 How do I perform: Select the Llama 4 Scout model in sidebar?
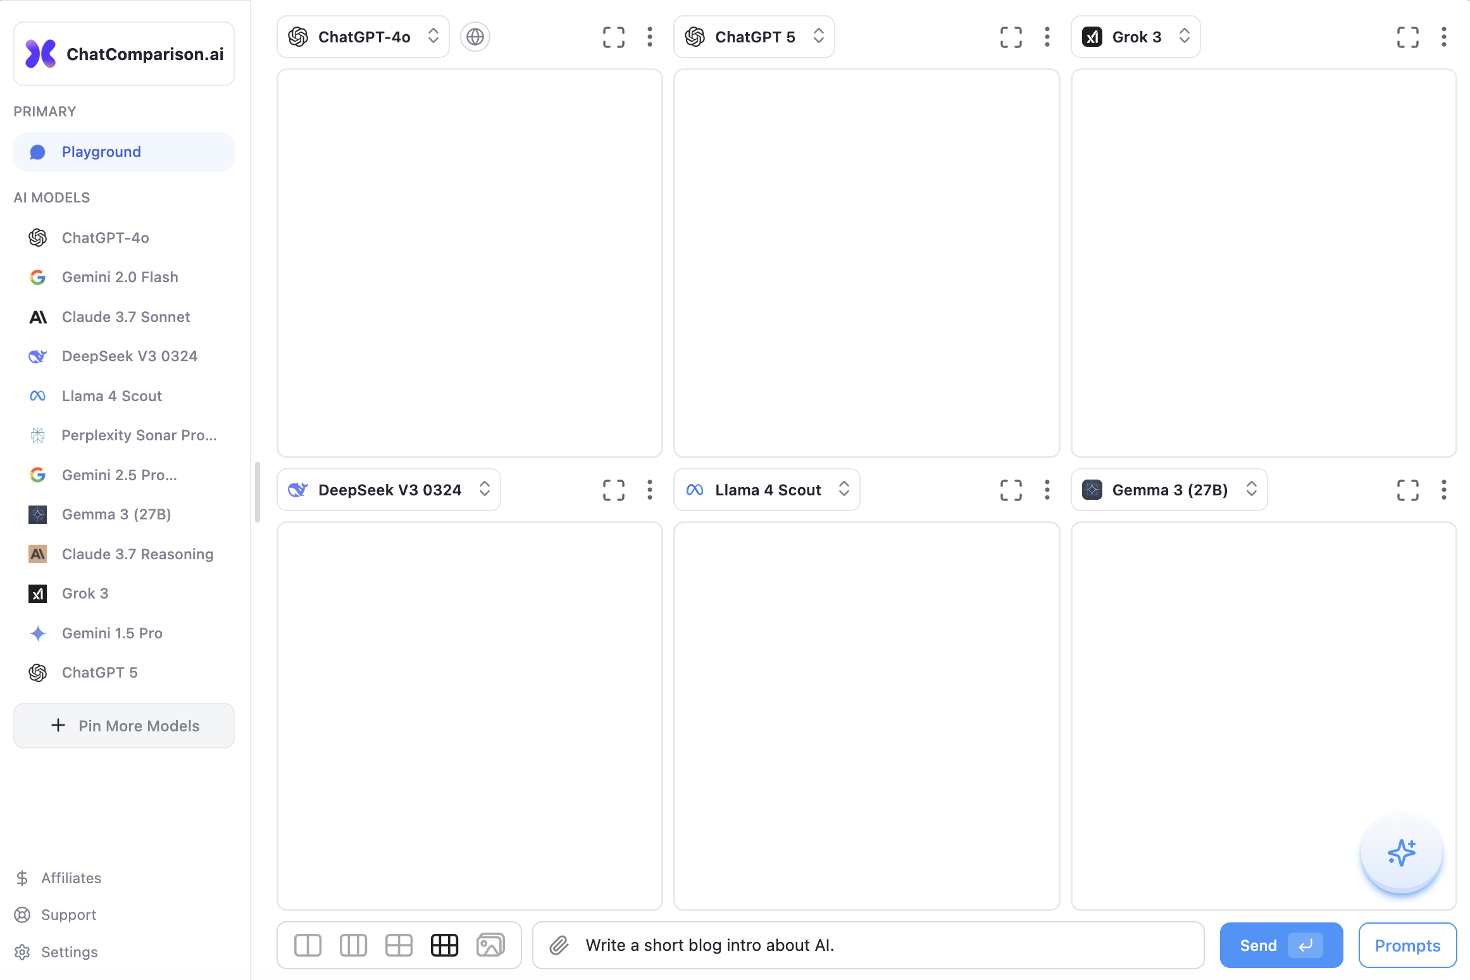tap(111, 395)
